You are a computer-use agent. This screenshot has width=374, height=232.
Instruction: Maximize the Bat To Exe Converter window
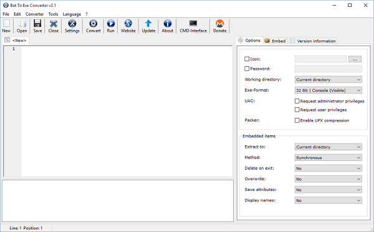(x=350, y=5)
